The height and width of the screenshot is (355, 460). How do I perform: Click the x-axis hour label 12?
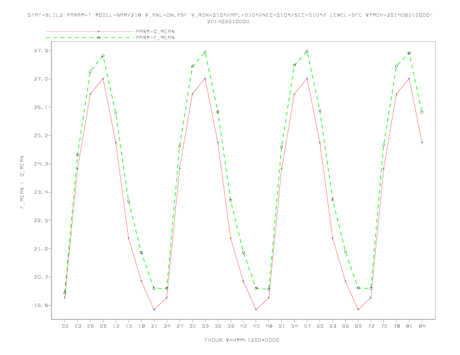[116, 326]
